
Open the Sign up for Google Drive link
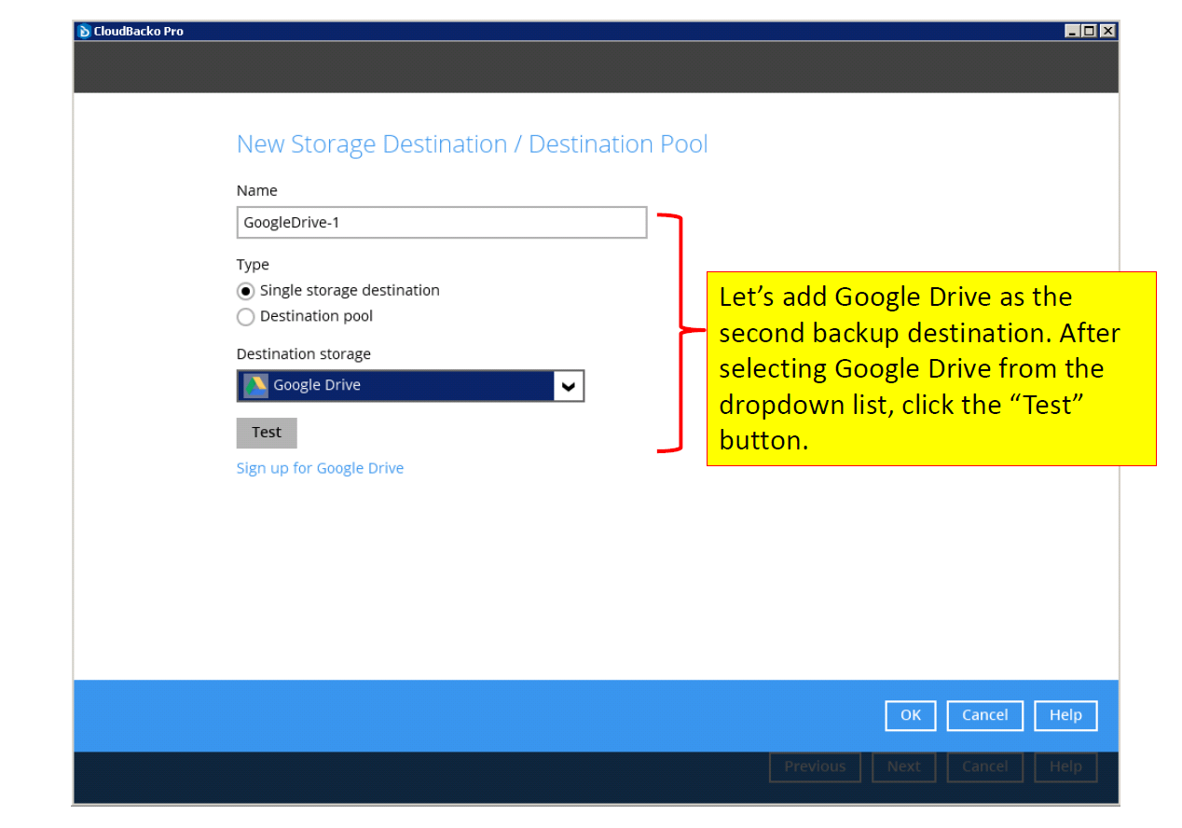(x=320, y=468)
